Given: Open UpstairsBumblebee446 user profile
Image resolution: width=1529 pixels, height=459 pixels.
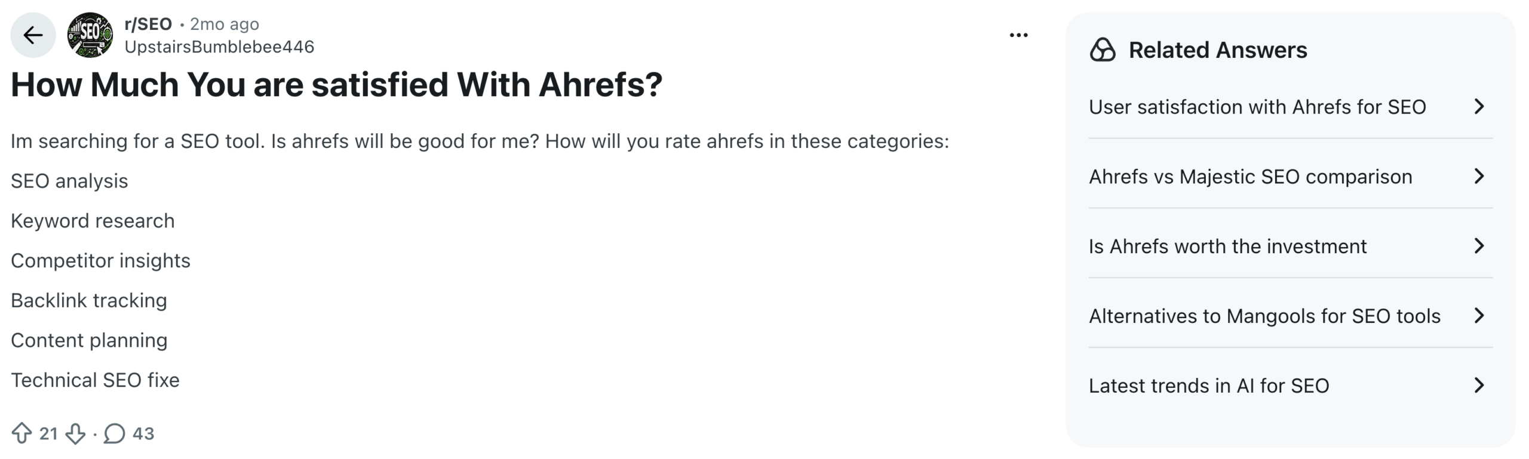Looking at the screenshot, I should coord(219,47).
